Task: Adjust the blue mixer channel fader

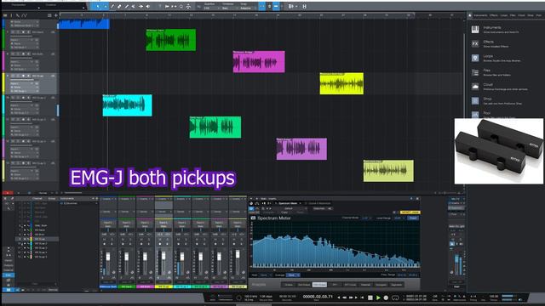Action: click(x=108, y=257)
